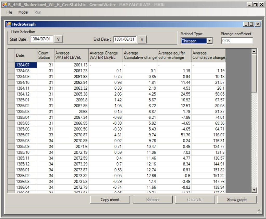Click the Start Date text field
Viewport: 266px width, 219px height.
click(42, 39)
